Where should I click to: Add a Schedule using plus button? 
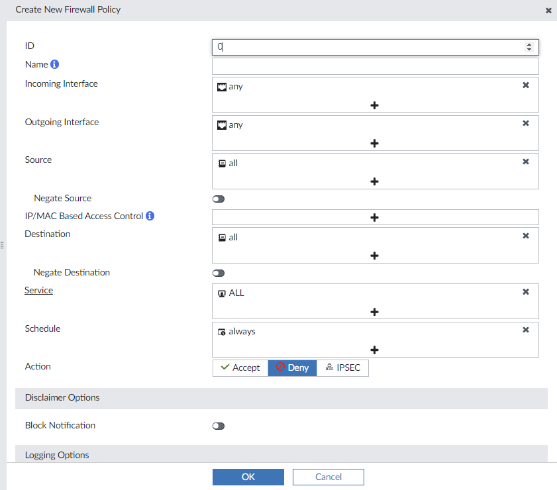[374, 350]
